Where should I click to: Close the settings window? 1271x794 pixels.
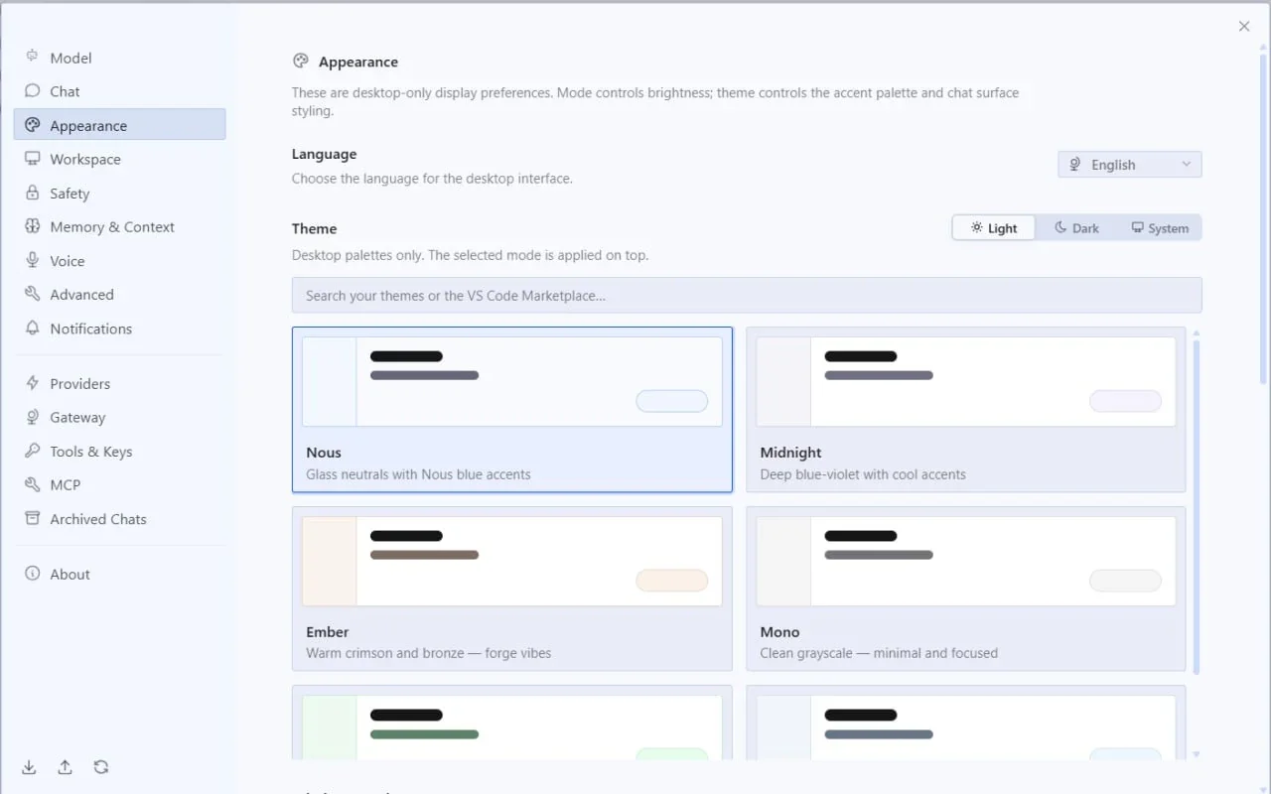point(1244,27)
